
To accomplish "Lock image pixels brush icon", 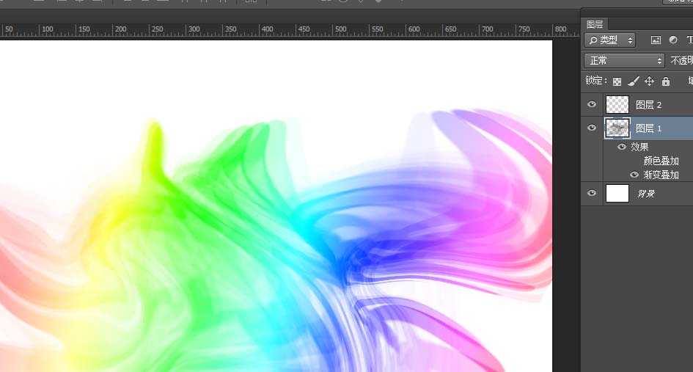I will [x=634, y=81].
